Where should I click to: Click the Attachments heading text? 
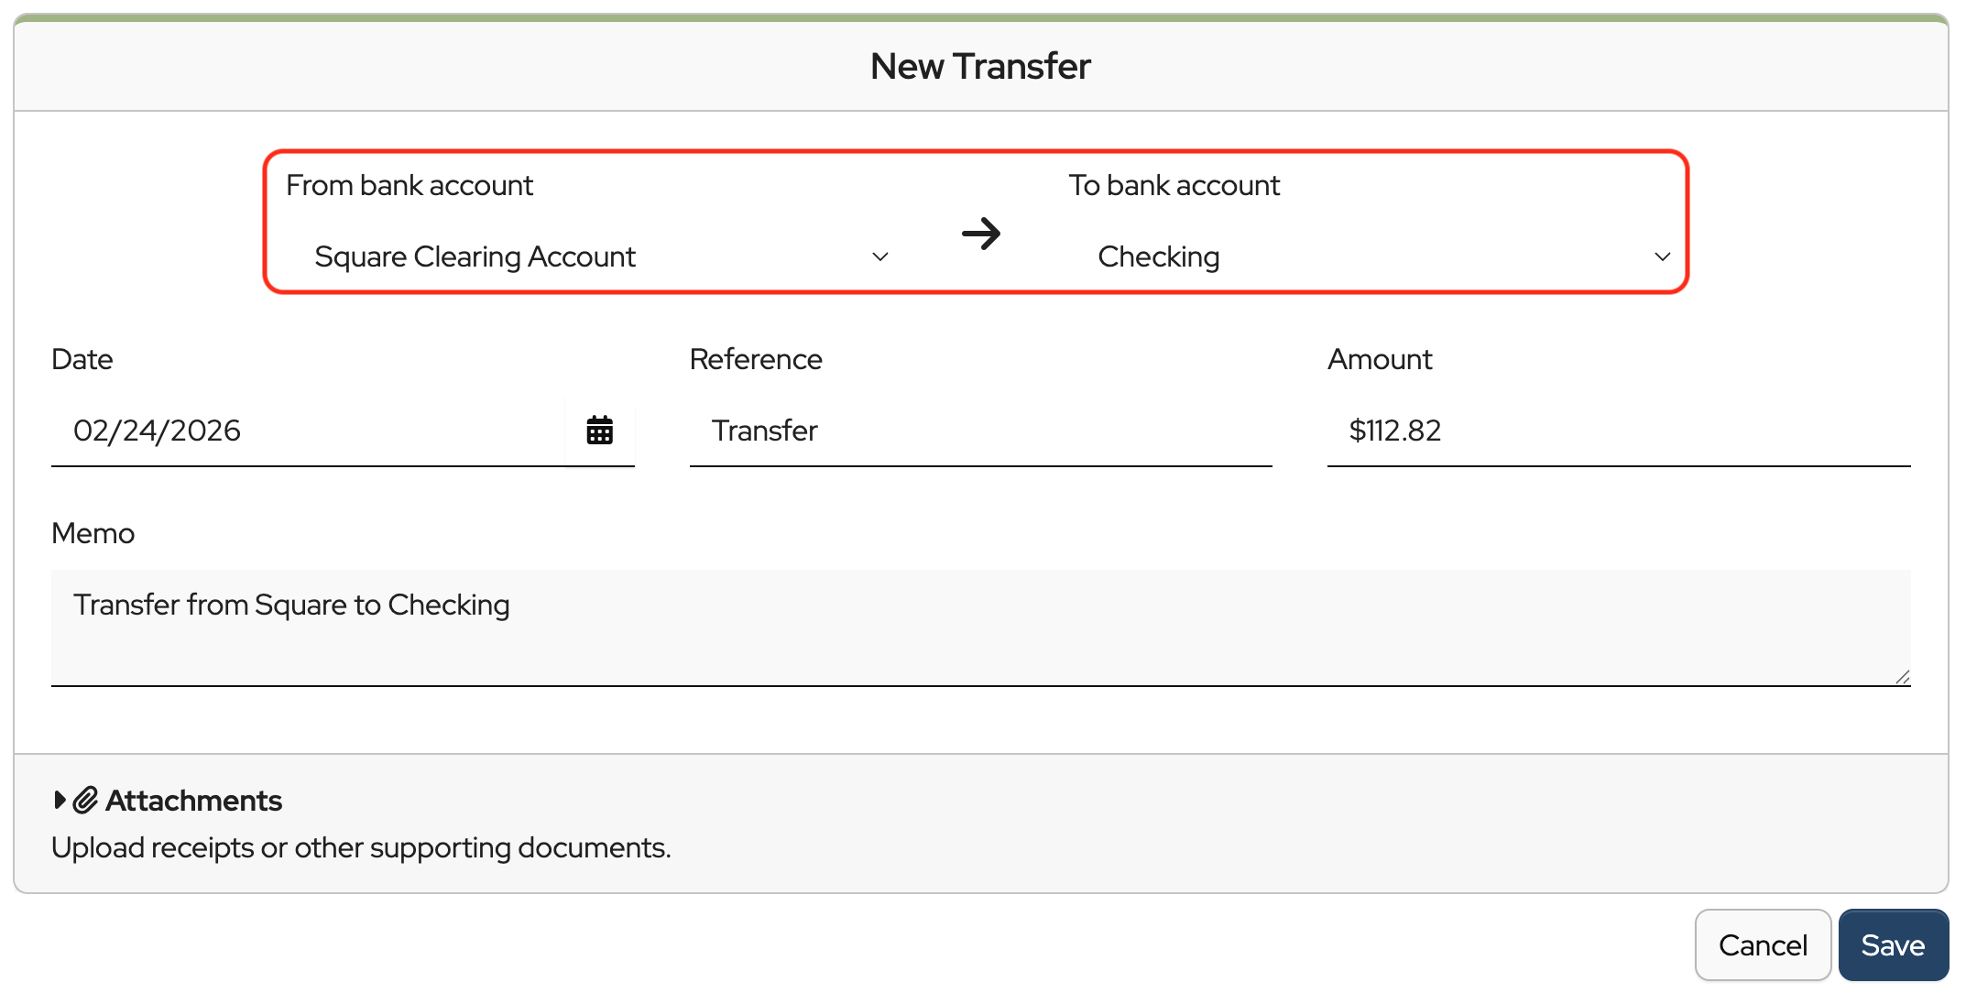click(x=193, y=800)
